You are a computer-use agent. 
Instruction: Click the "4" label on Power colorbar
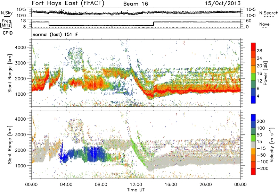(x=258, y=96)
